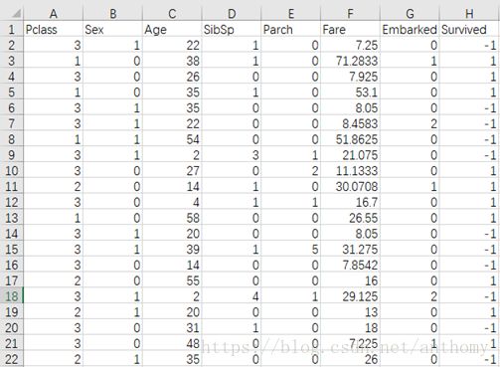This screenshot has width=500, height=367.
Task: Select column H header
Action: [469, 14]
